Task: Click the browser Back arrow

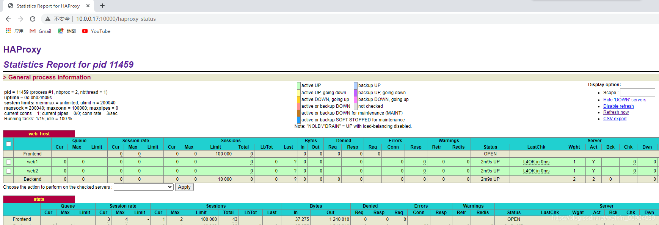Action: (x=8, y=19)
